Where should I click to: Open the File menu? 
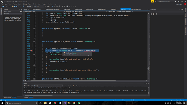pos(2,4)
